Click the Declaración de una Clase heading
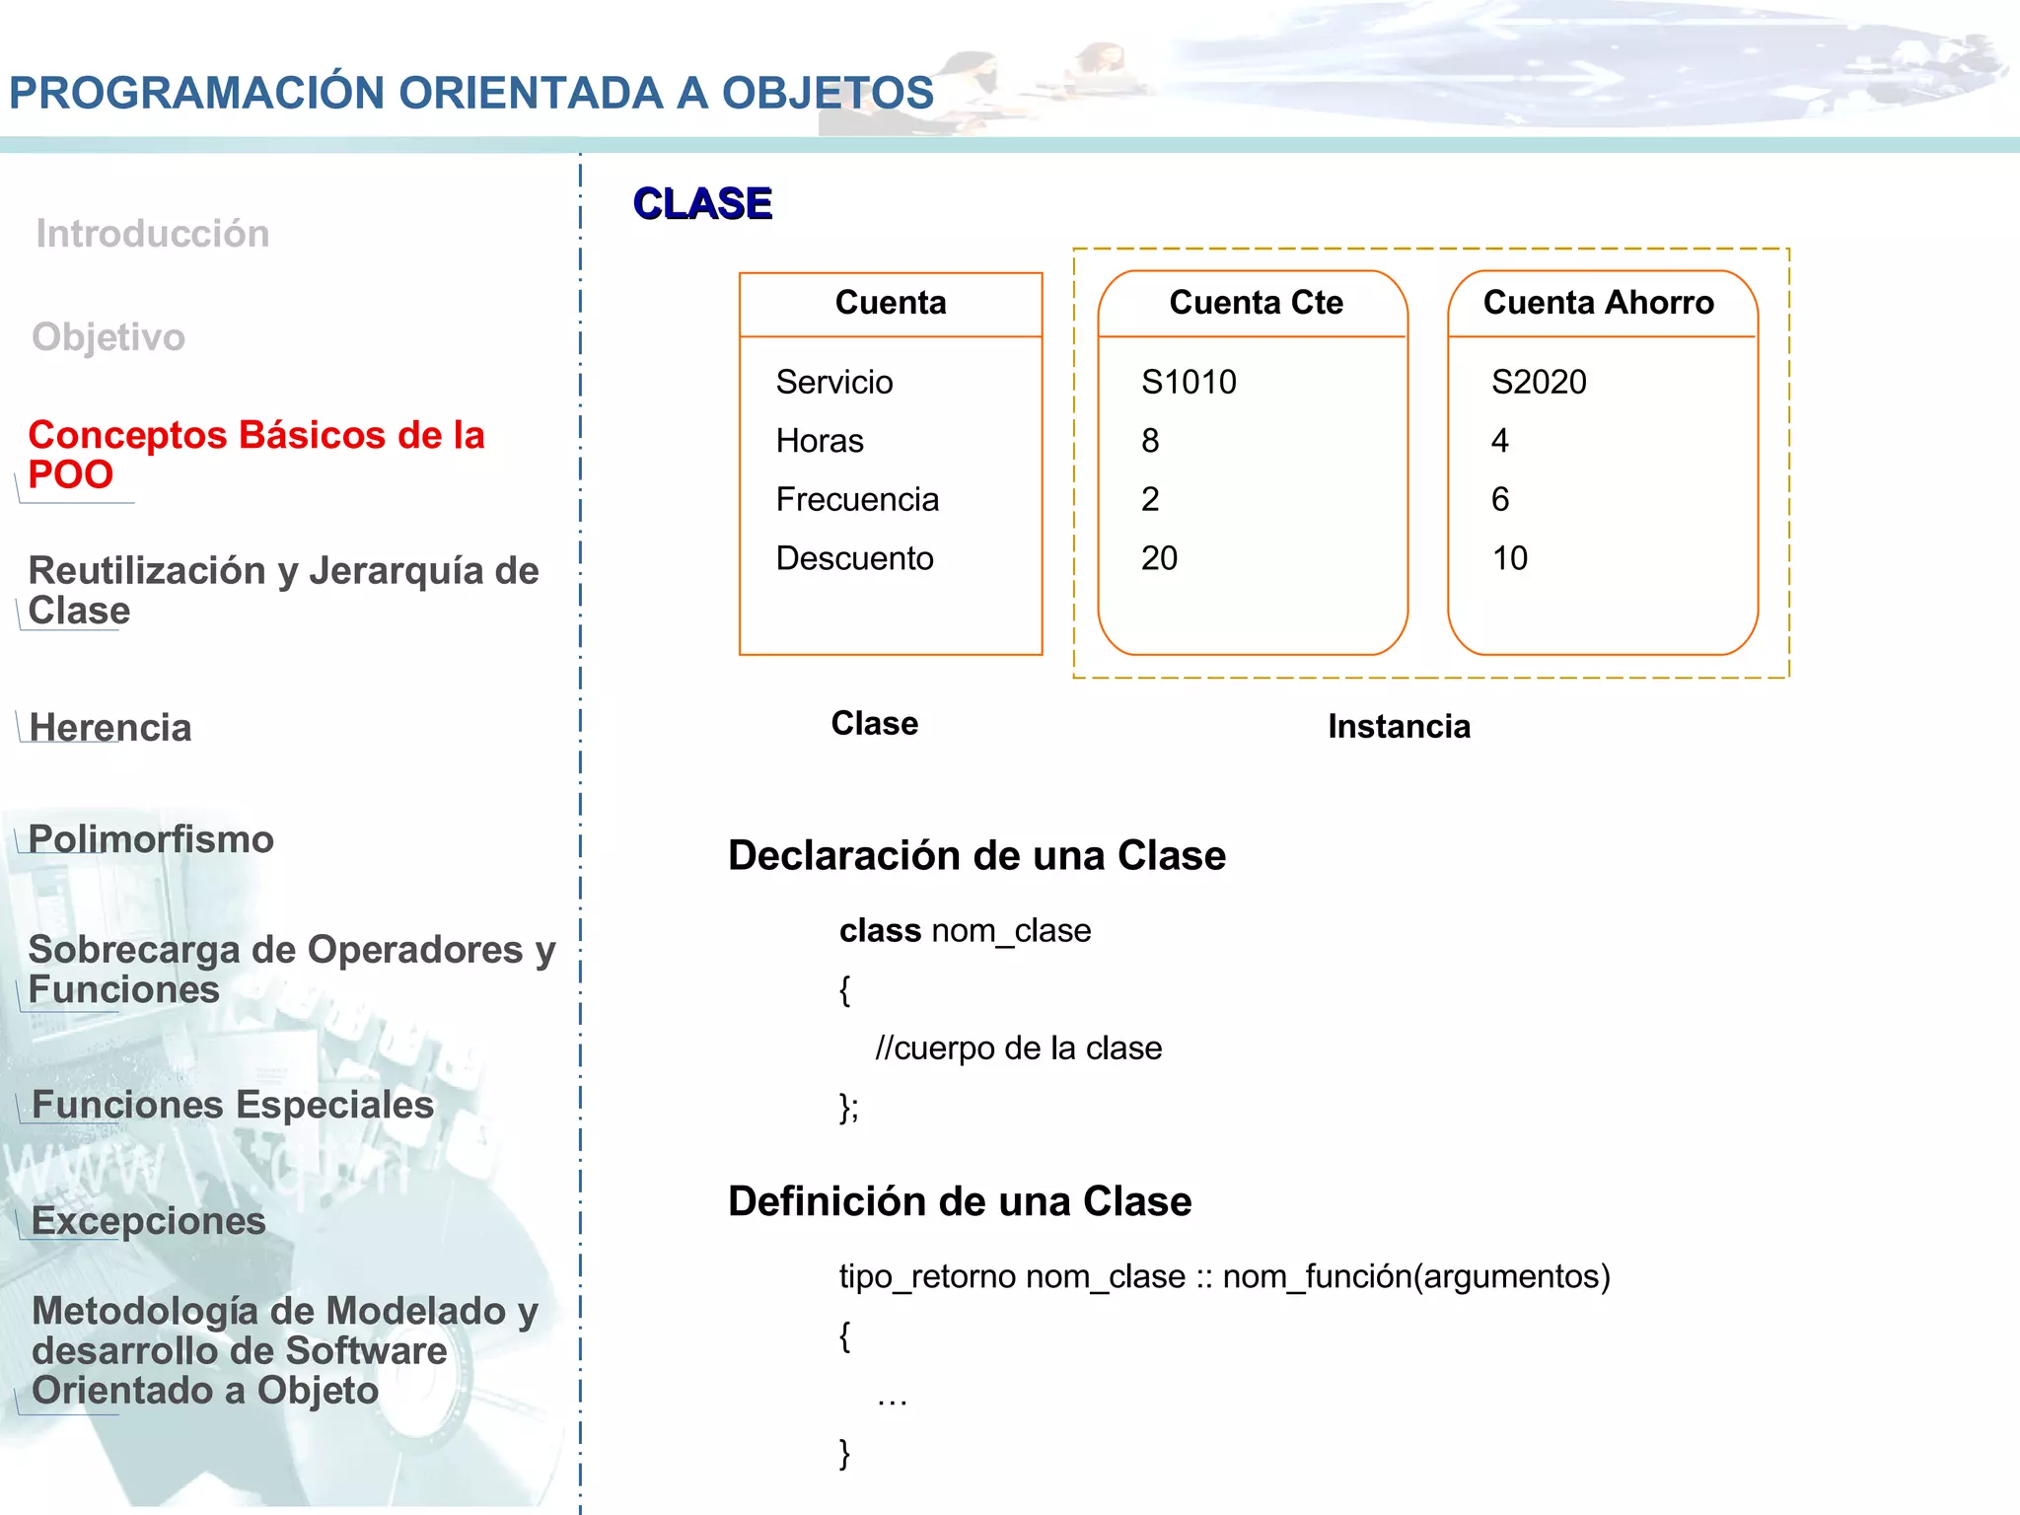Viewport: 2020px width, 1515px height. click(x=976, y=855)
